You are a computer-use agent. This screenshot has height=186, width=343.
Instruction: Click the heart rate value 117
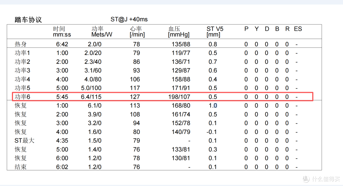[135, 88]
